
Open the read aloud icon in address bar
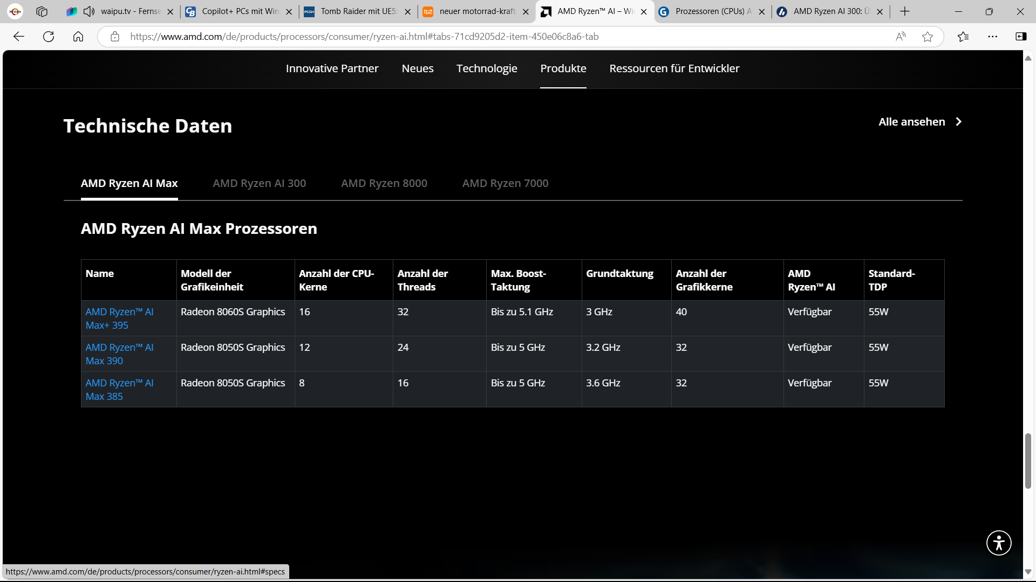click(x=901, y=37)
